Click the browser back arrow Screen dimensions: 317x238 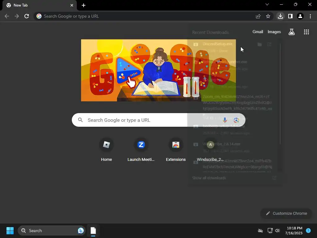pyautogui.click(x=7, y=16)
